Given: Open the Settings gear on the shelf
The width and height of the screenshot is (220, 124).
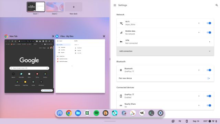Looking at the screenshot, I should [161, 113].
